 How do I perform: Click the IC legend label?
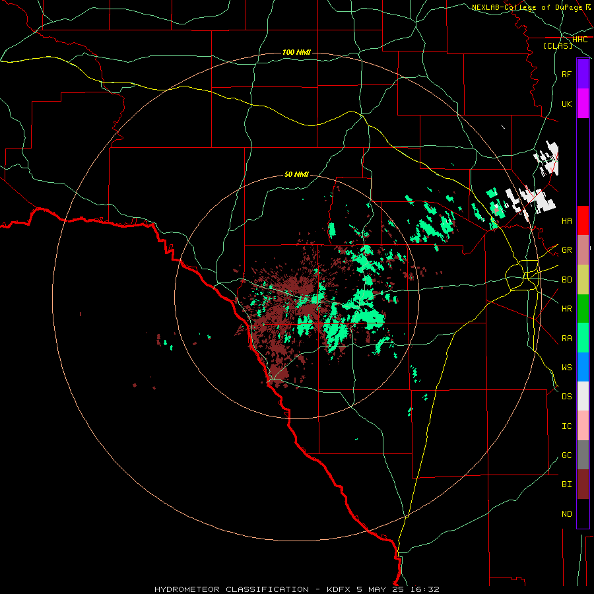(566, 426)
